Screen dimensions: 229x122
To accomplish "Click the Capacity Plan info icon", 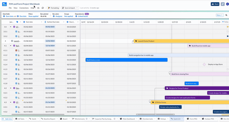I will coord(114,119).
